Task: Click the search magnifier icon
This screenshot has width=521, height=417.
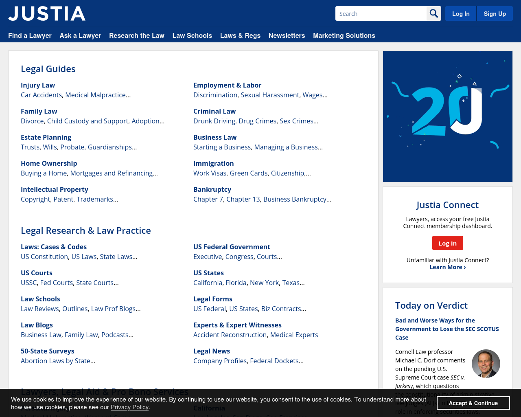Action: [x=434, y=13]
